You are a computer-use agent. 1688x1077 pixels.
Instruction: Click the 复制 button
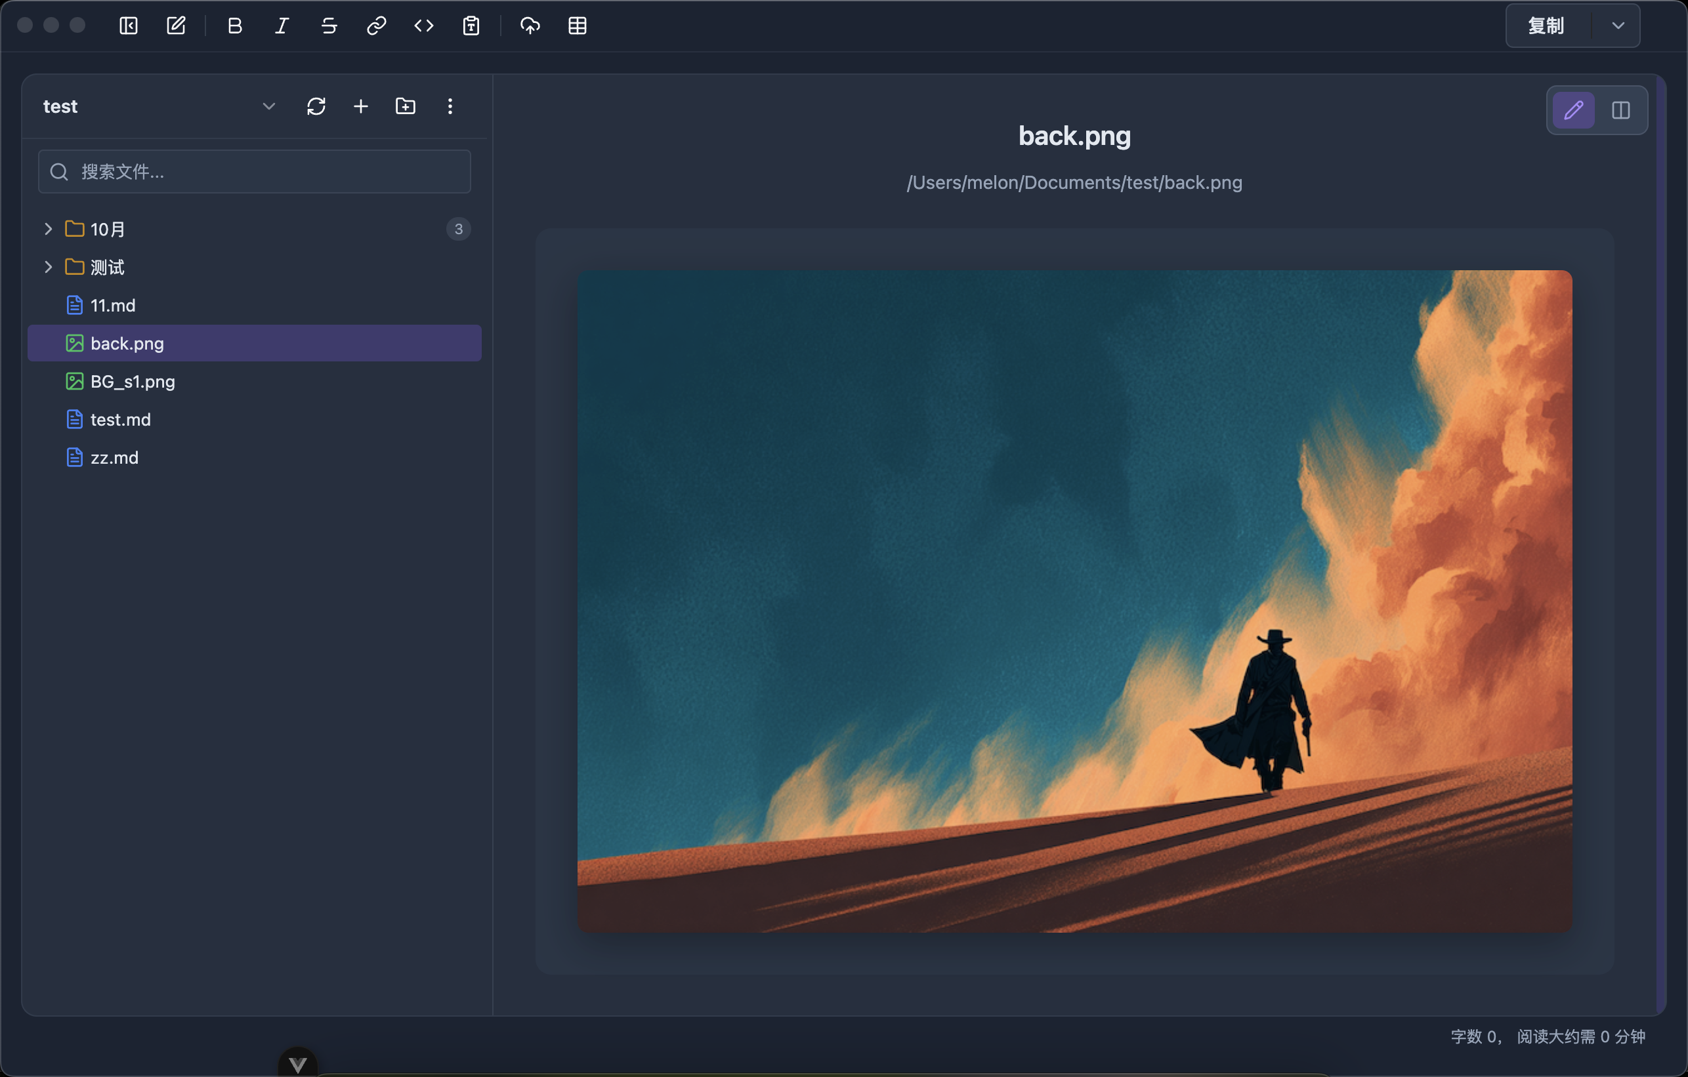1546,26
